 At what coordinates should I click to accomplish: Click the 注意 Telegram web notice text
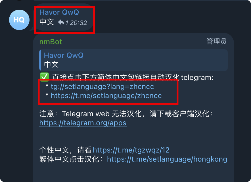[126, 114]
